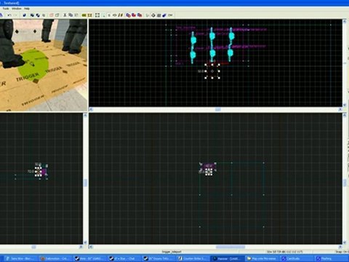Viewport: 349px width, 262px height.
Task: Click the bottom-right viewport horizontal scrollbar thumb
Action: pyautogui.click(x=230, y=247)
